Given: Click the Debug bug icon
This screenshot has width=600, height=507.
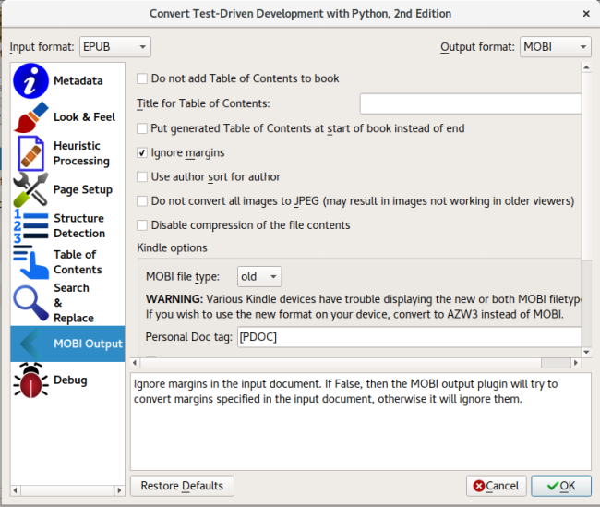Looking at the screenshot, I should tap(31, 380).
